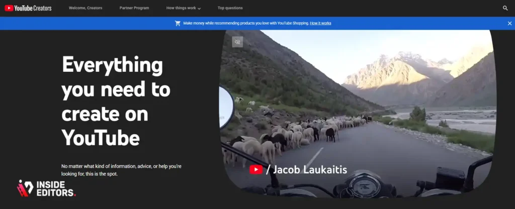The image size is (515, 209).
Task: Open Top questions nav item
Action: click(x=230, y=8)
